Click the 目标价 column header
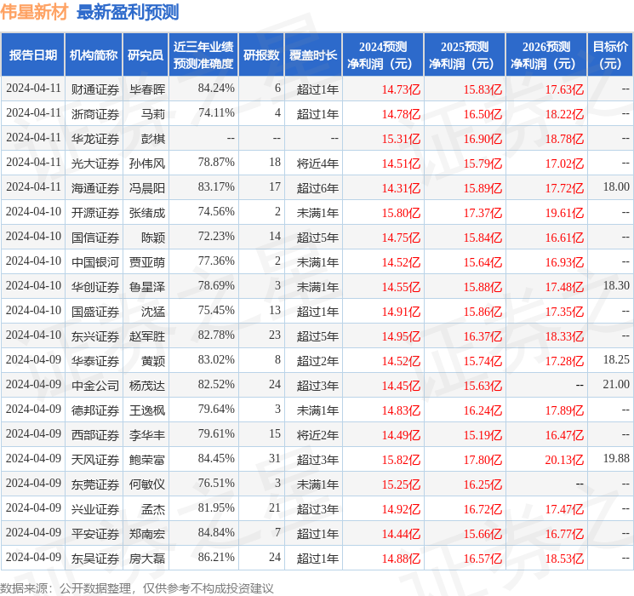The width and height of the screenshot is (634, 596). (x=610, y=54)
